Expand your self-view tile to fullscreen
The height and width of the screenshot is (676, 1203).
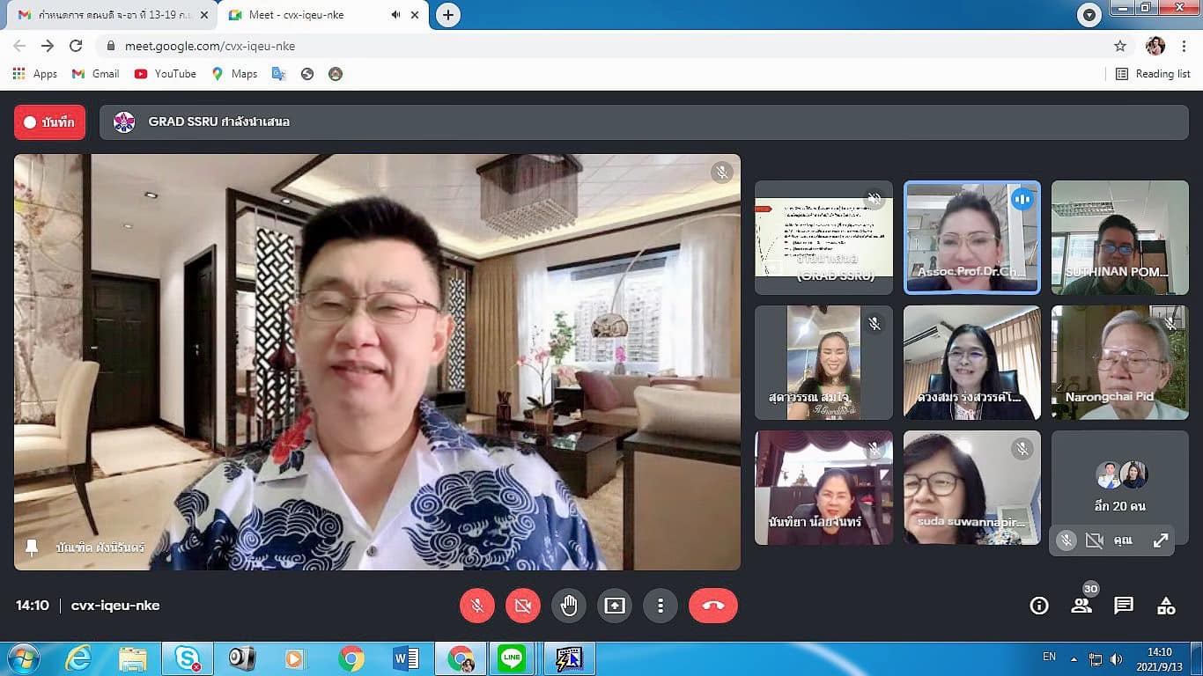[1161, 540]
